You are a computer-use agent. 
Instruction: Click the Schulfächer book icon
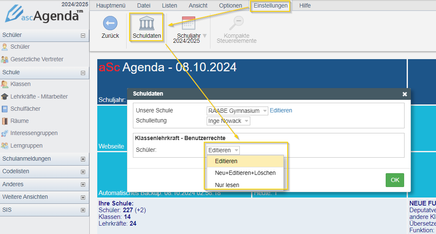[5, 109]
